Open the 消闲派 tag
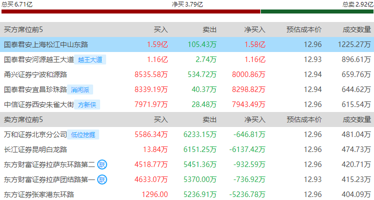This screenshot has width=374, height=200. click(80, 89)
